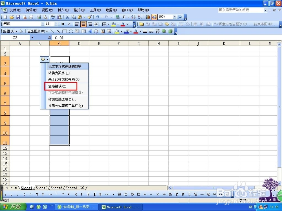The width and height of the screenshot is (282, 211).
Task: Click the Undo arrow icon
Action: [97, 17]
